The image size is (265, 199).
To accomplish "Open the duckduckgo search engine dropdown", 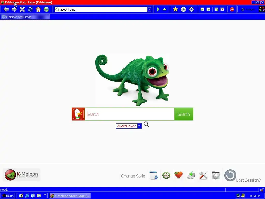I will pos(129,126).
